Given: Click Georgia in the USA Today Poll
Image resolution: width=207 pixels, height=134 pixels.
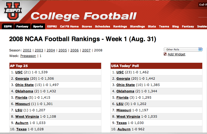Looking at the screenshot, I should pyautogui.click(x=123, y=79).
